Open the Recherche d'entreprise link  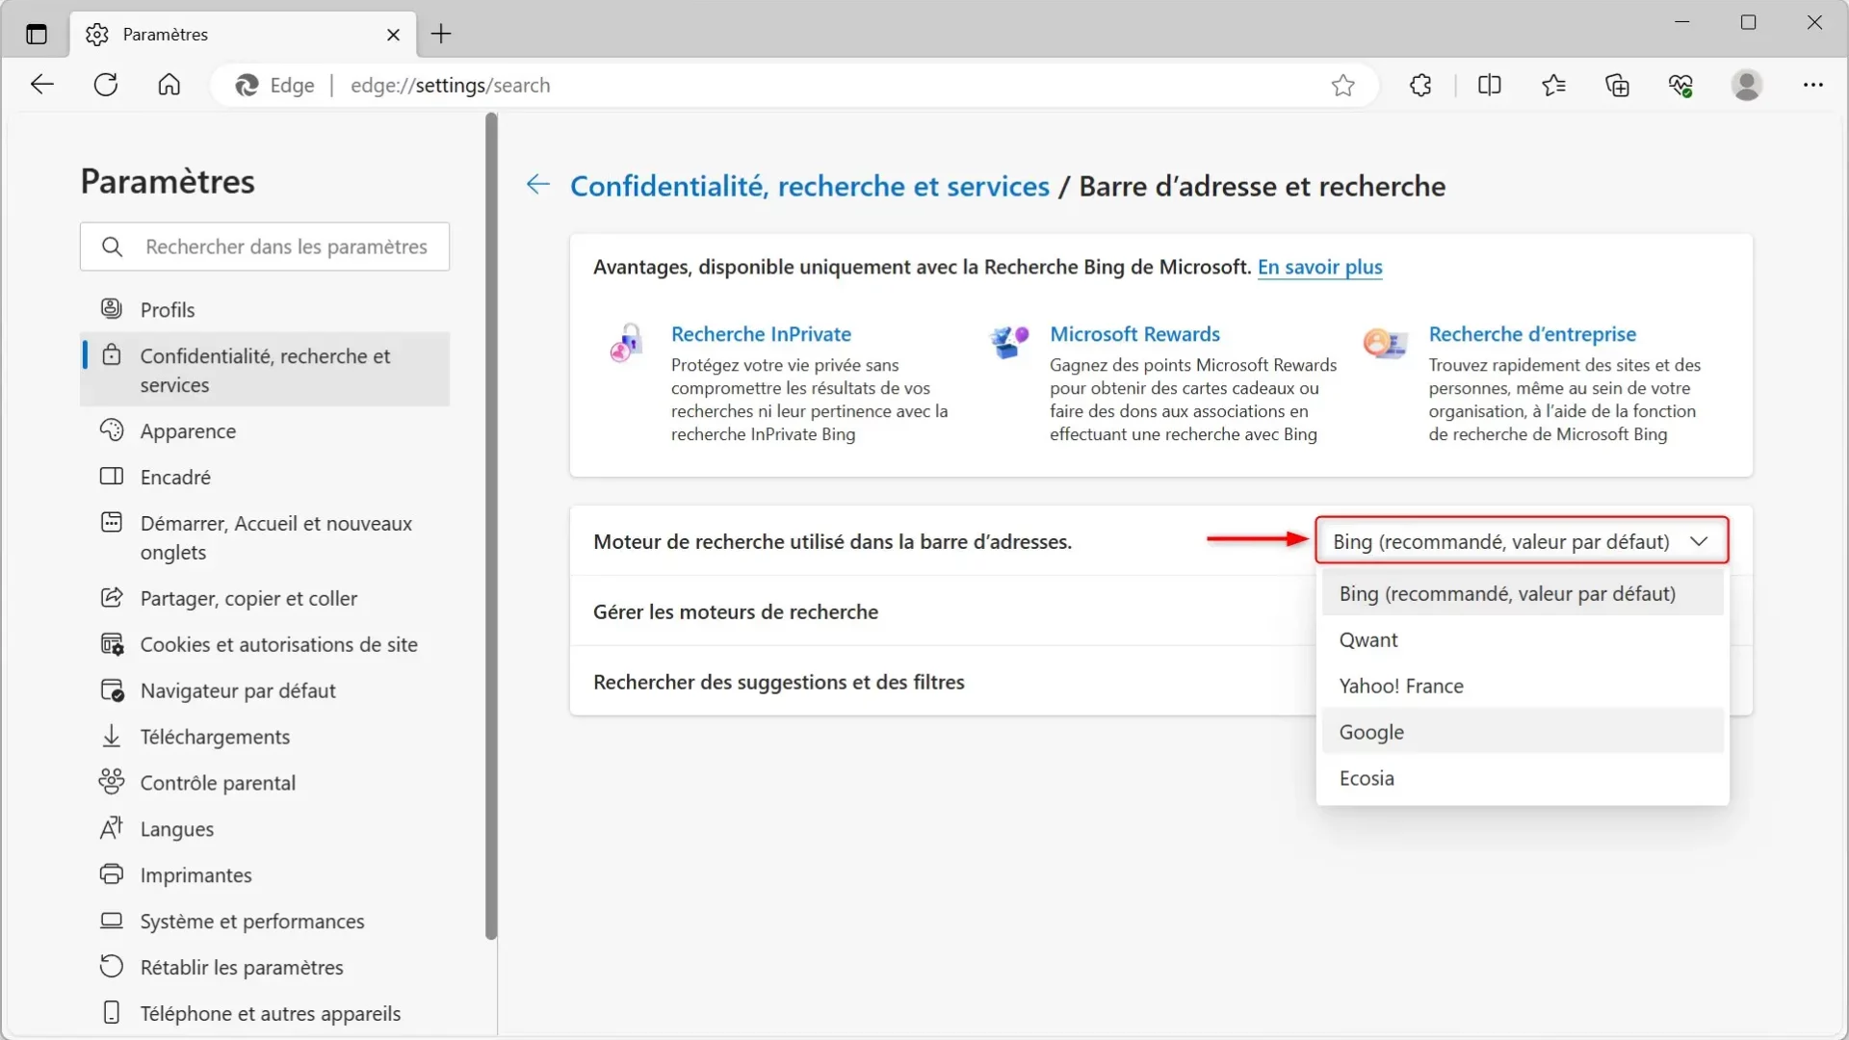click(x=1532, y=334)
